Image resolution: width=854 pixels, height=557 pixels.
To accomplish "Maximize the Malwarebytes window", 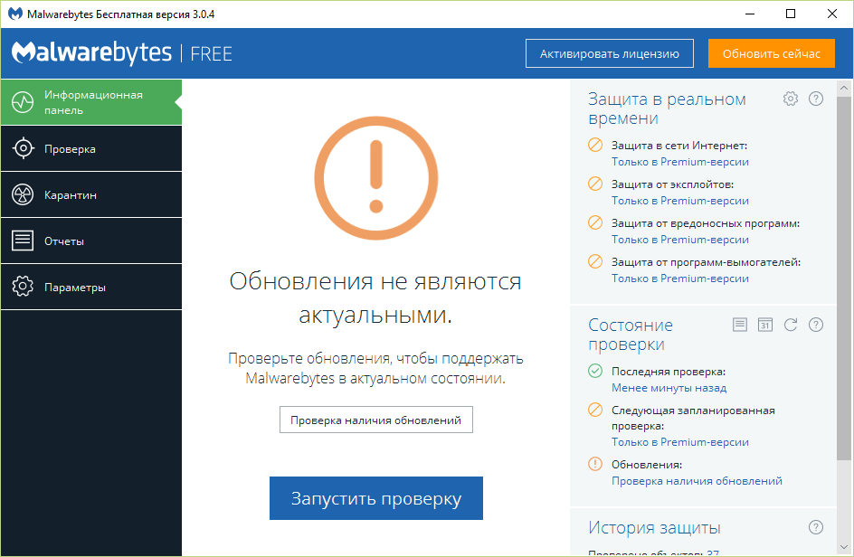I will (791, 14).
